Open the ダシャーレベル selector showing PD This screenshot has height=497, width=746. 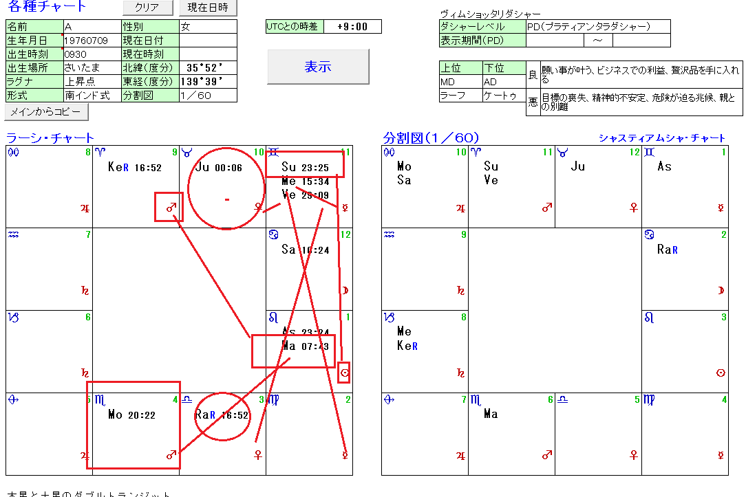click(592, 26)
